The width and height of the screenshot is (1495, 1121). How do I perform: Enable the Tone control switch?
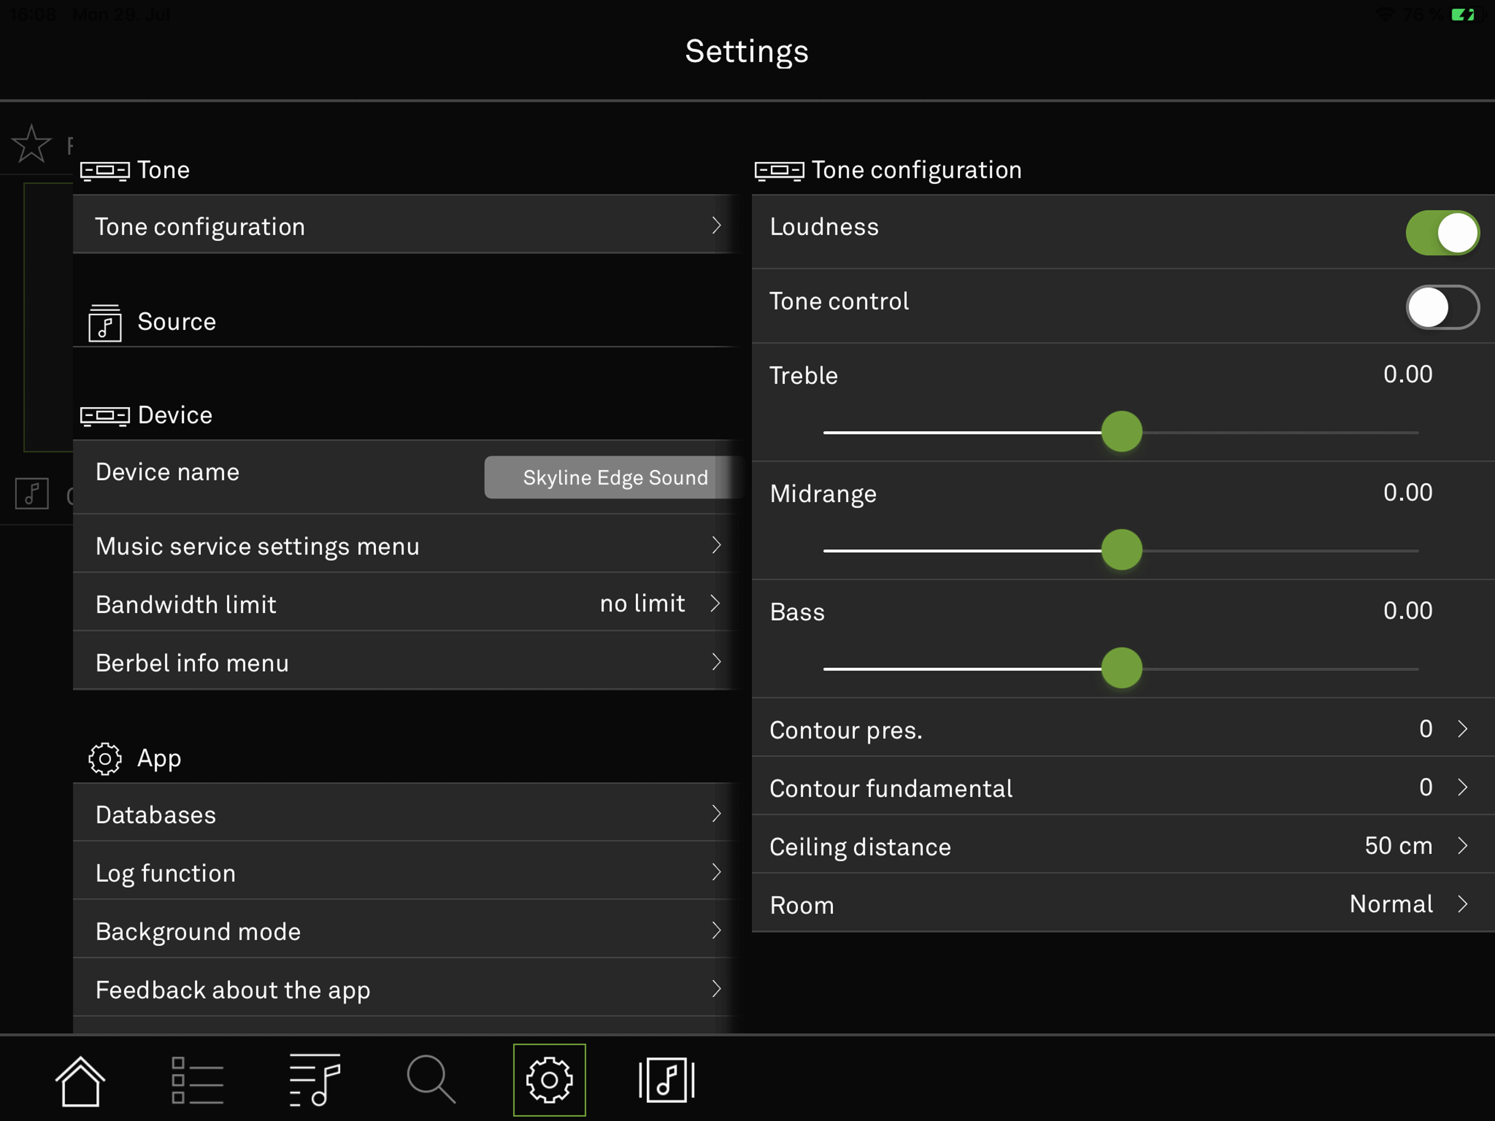click(x=1442, y=307)
